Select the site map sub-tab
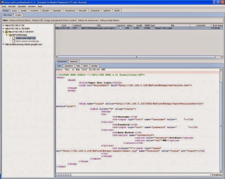 (x=7, y=15)
